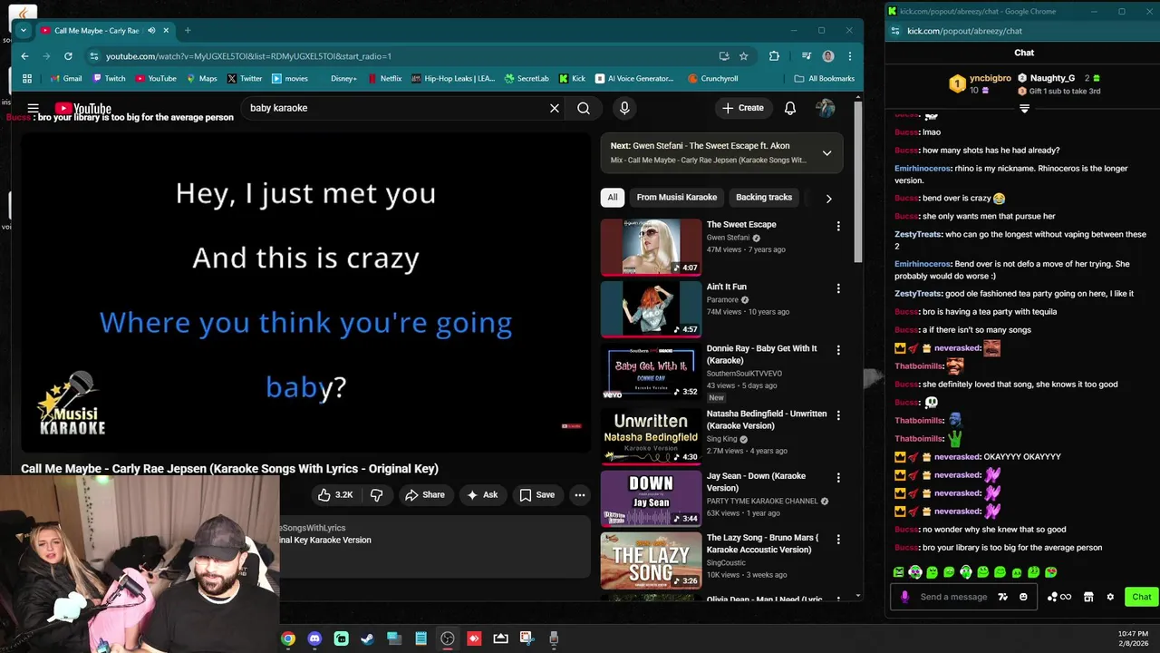Screen dimensions: 1160x653
Task: Open the Unwritten karaoke thumbnail
Action: (652, 435)
